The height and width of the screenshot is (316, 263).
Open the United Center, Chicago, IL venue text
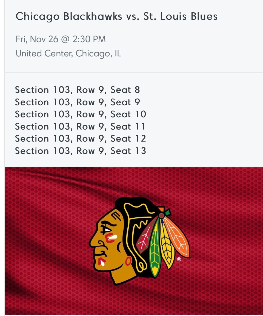point(68,54)
